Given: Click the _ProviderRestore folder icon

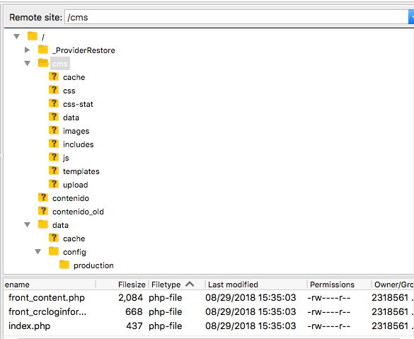Looking at the screenshot, I should coord(43,50).
